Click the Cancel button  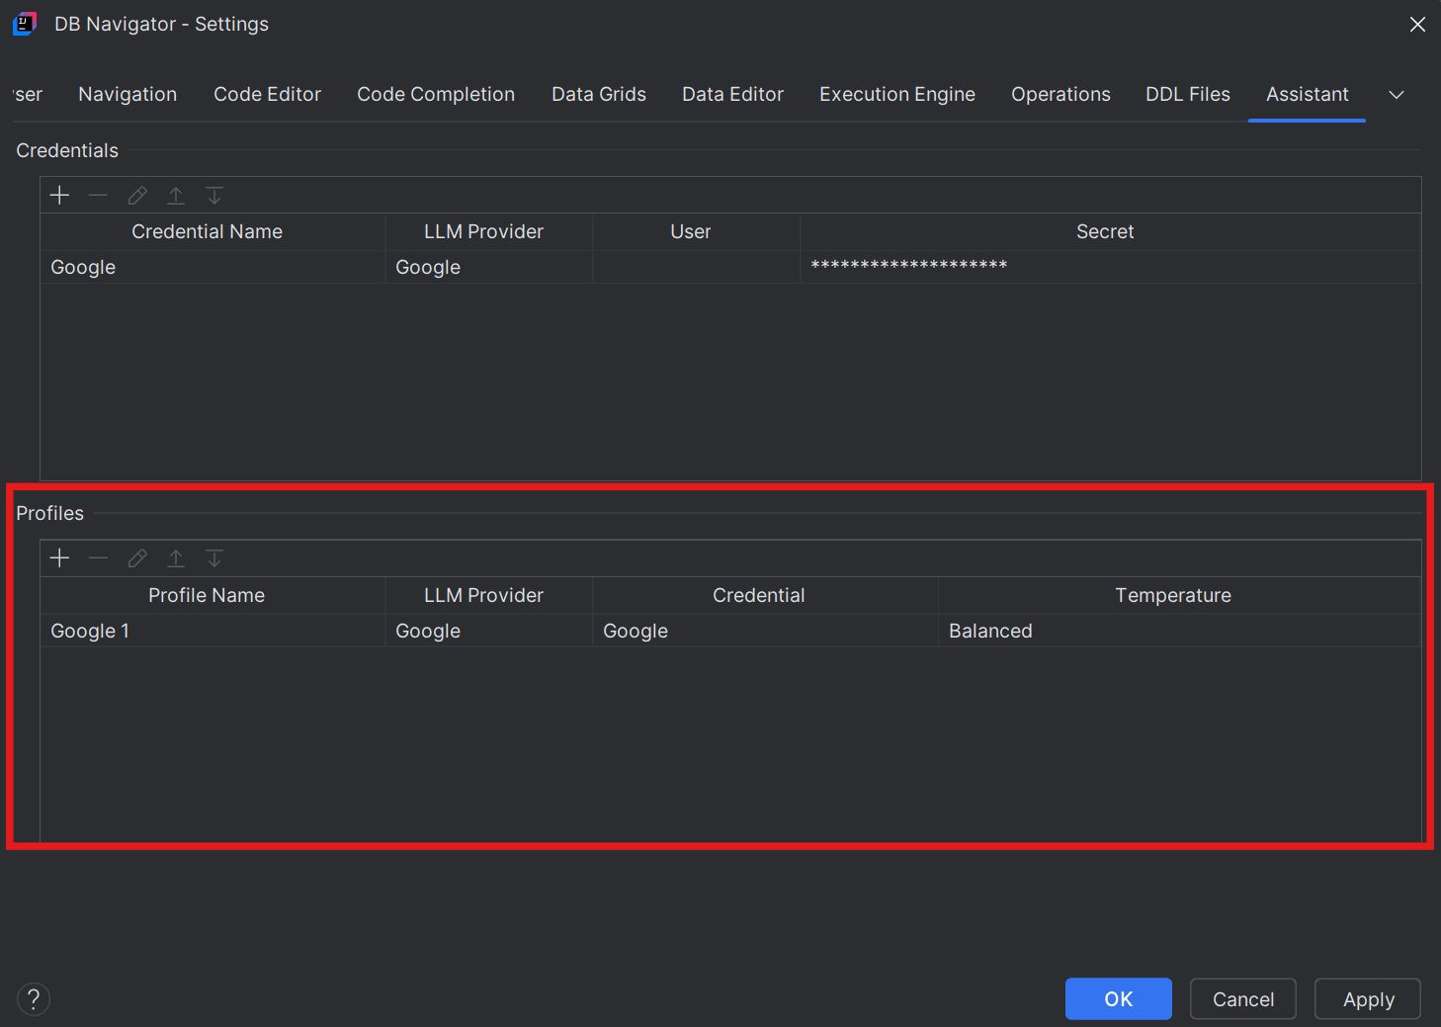pyautogui.click(x=1243, y=999)
